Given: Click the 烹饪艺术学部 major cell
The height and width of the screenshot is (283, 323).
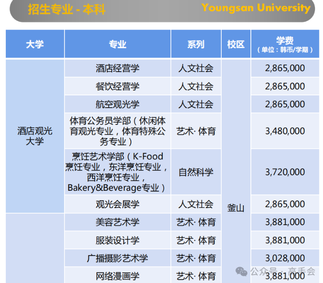Looking at the screenshot, I should pyautogui.click(x=118, y=172).
